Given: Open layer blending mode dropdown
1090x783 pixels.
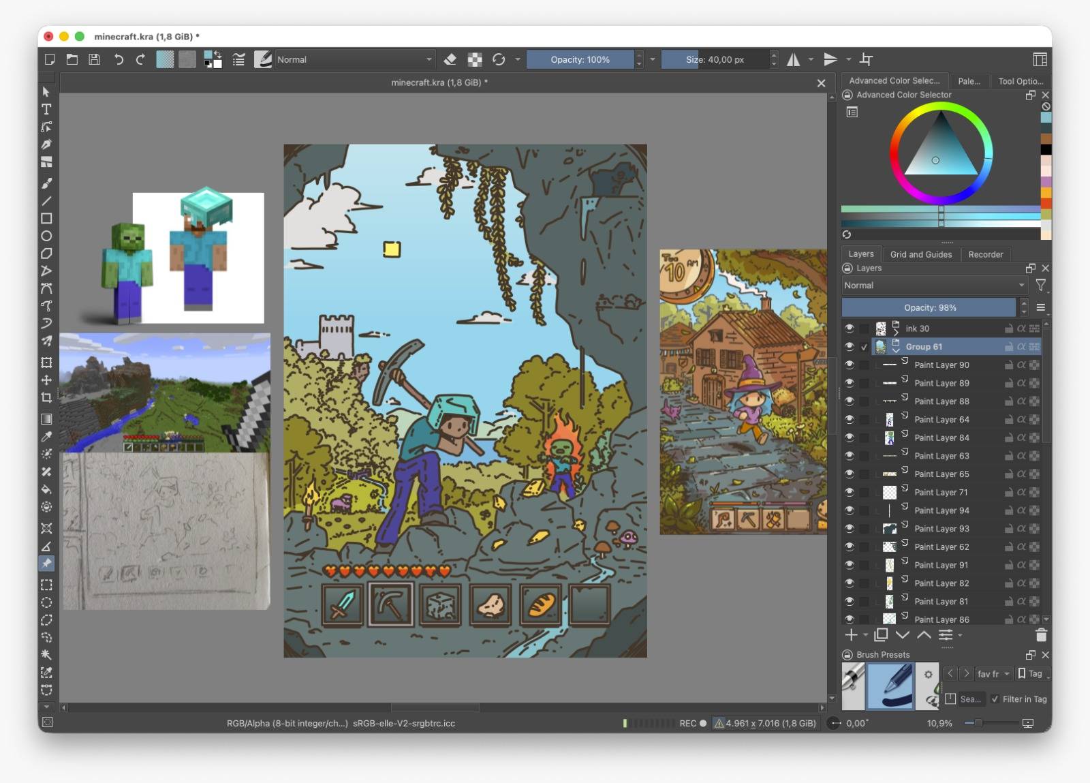Looking at the screenshot, I should [x=934, y=286].
